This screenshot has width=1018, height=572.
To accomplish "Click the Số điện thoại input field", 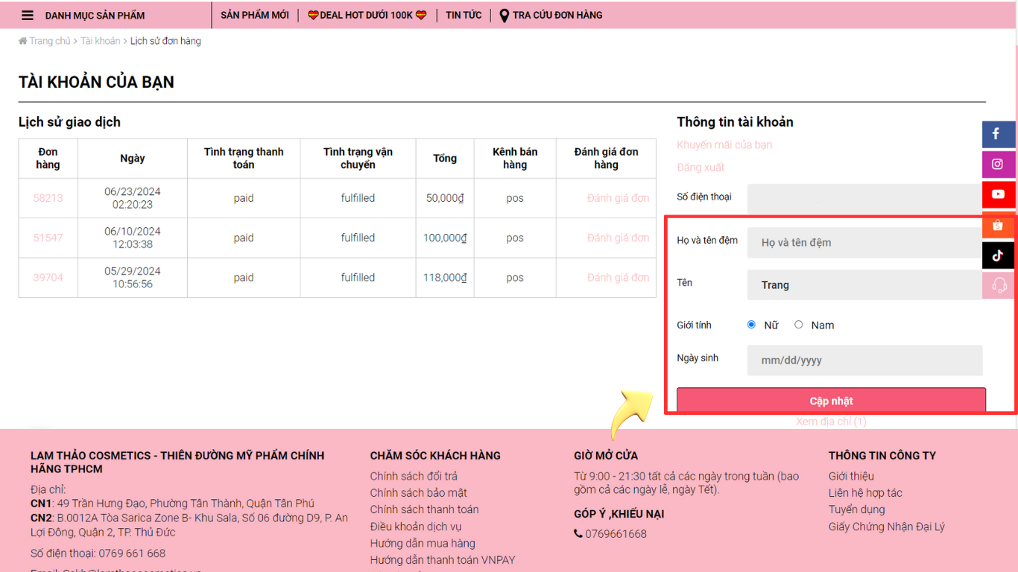I will [x=864, y=199].
